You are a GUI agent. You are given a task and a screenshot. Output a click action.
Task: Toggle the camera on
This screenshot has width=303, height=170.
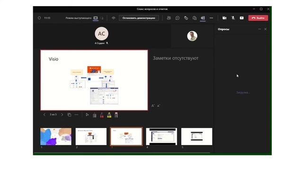pos(224,18)
